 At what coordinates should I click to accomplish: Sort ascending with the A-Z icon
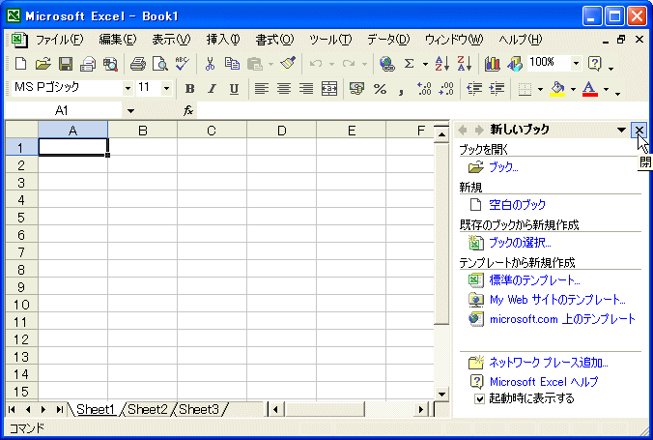click(441, 64)
